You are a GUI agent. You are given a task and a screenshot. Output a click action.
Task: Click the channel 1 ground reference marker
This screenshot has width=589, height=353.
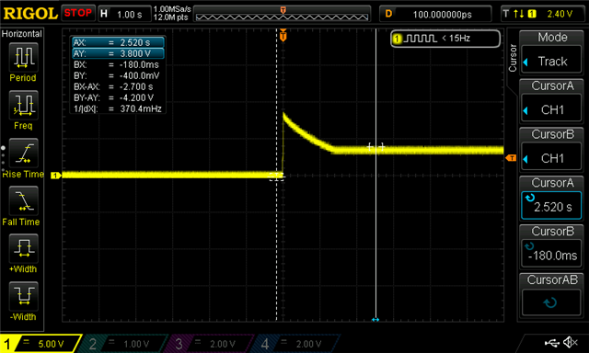(56, 176)
